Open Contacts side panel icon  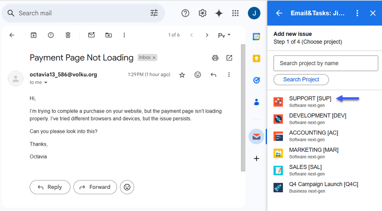point(256,102)
